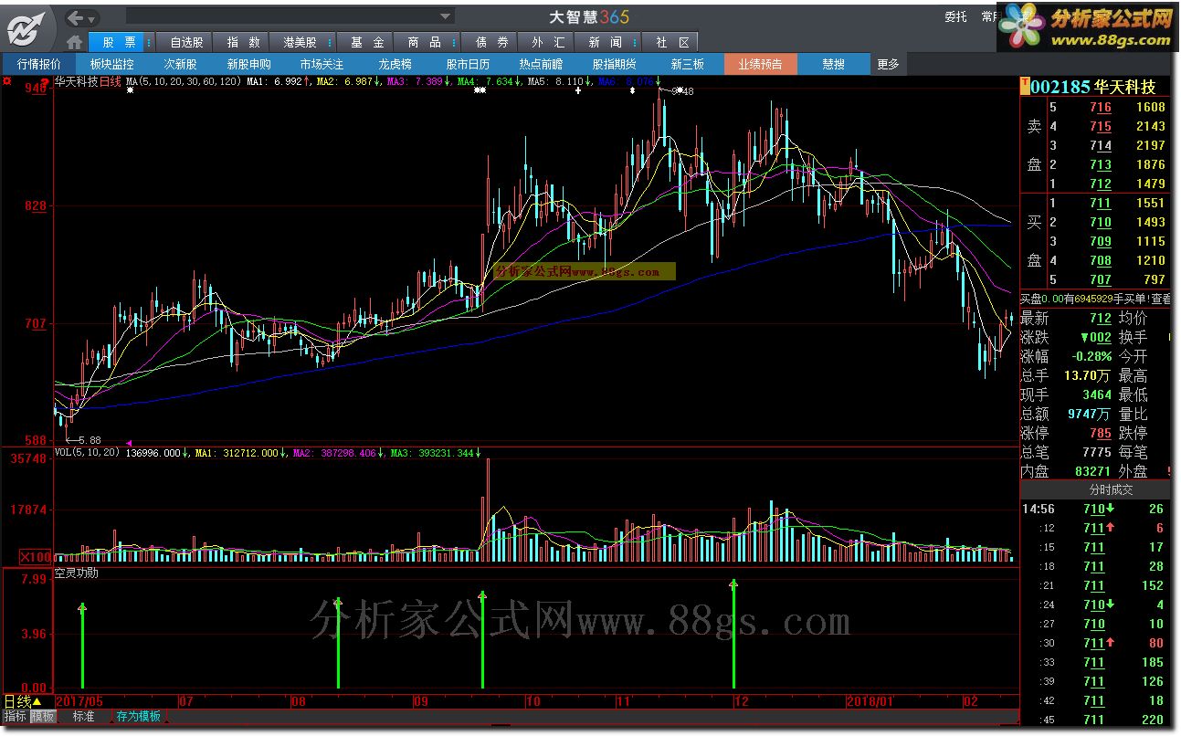Click buy level 1 price 711
The height and width of the screenshot is (736, 1181).
[1100, 203]
